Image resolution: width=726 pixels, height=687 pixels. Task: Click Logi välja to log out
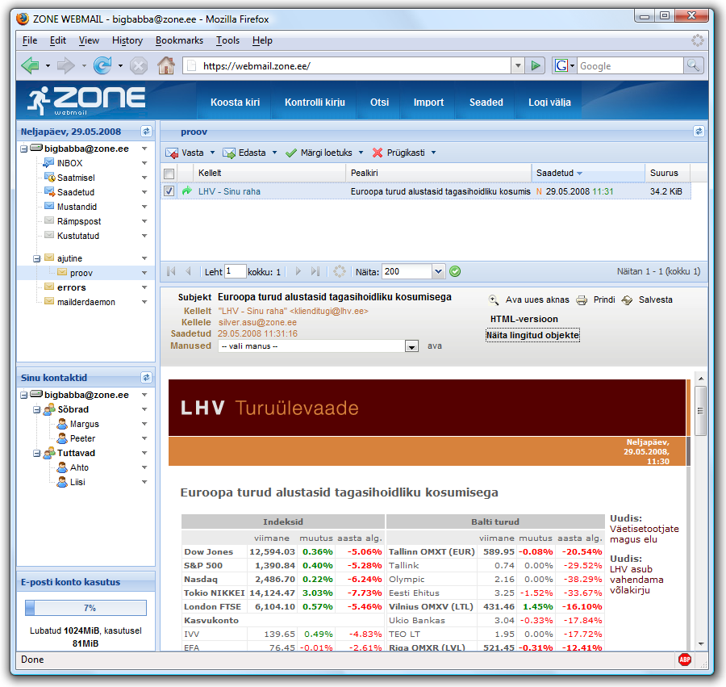[549, 103]
